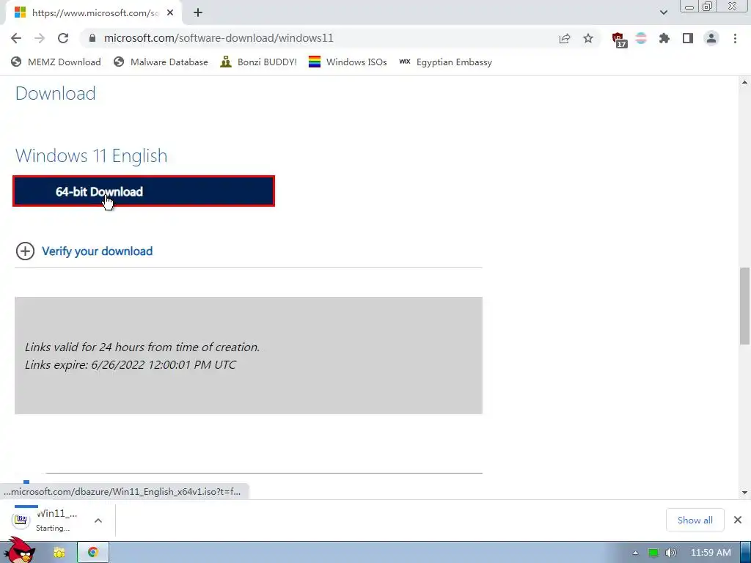
Task: Toggle the browser side panel
Action: (688, 38)
